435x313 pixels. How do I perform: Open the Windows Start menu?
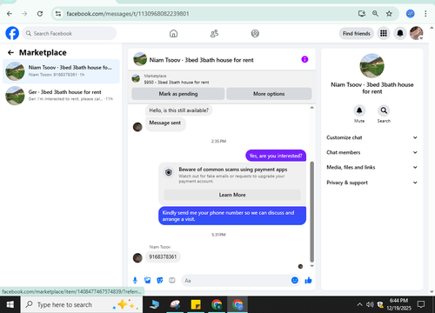tap(10, 304)
